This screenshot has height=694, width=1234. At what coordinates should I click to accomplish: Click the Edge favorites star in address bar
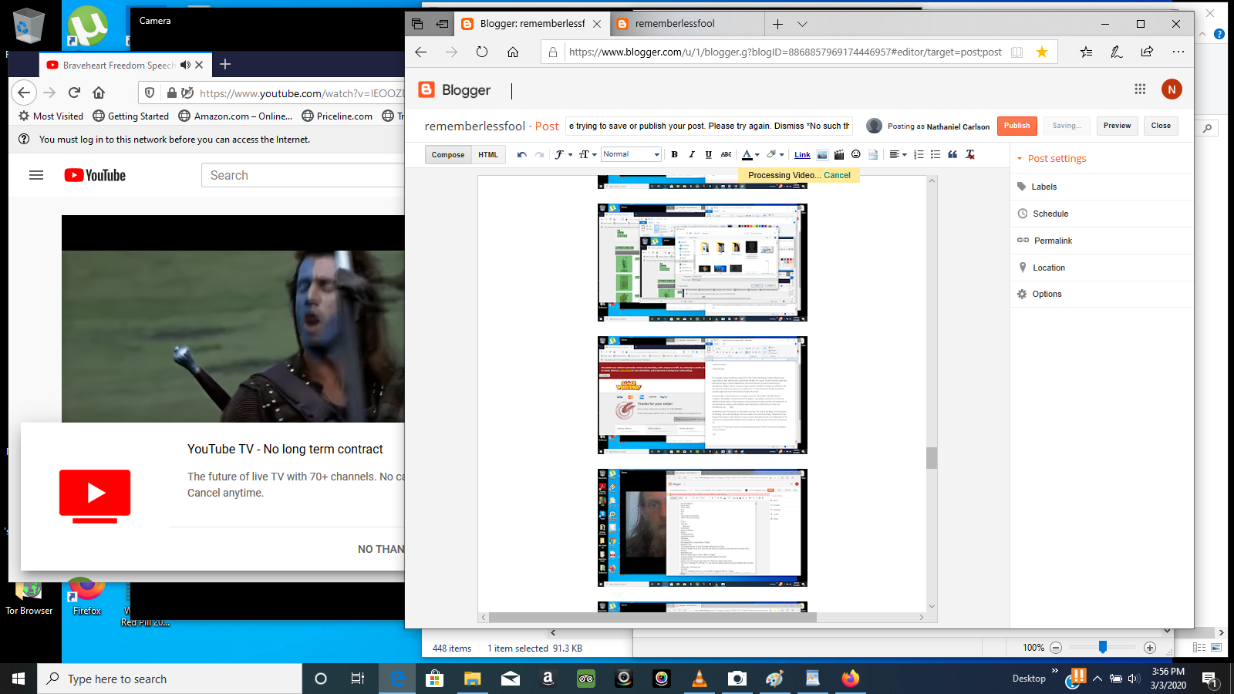coord(1042,52)
